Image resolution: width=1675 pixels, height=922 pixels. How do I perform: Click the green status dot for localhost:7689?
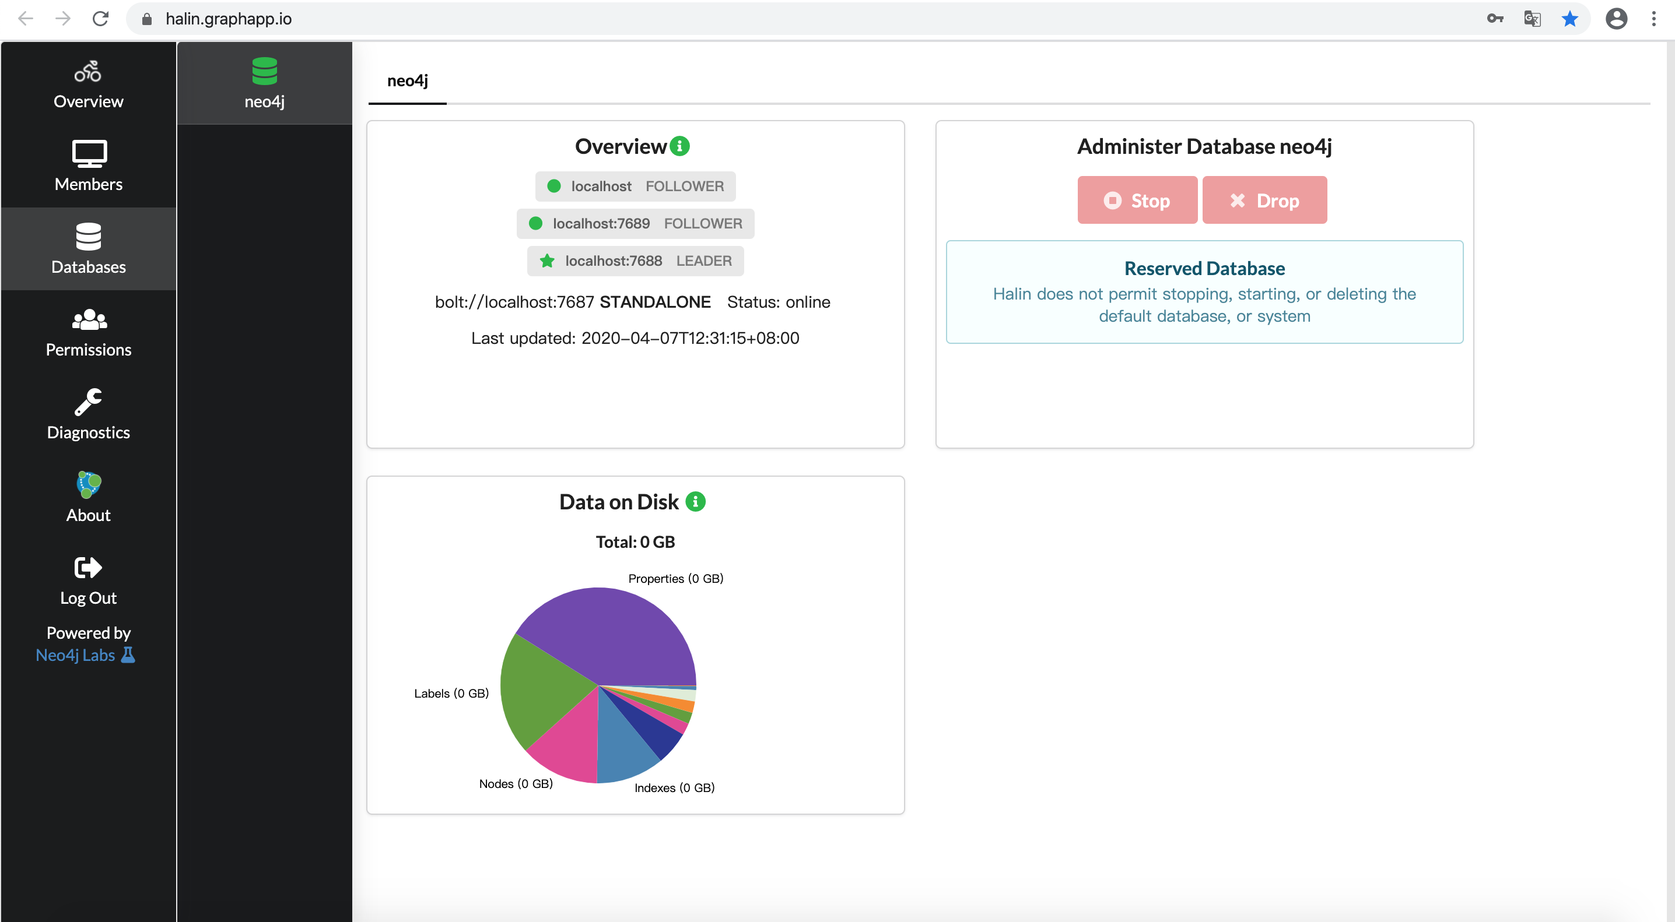click(x=536, y=224)
